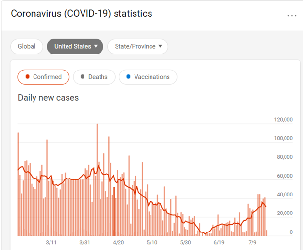Click the gray dot on Deaths

[84, 77]
